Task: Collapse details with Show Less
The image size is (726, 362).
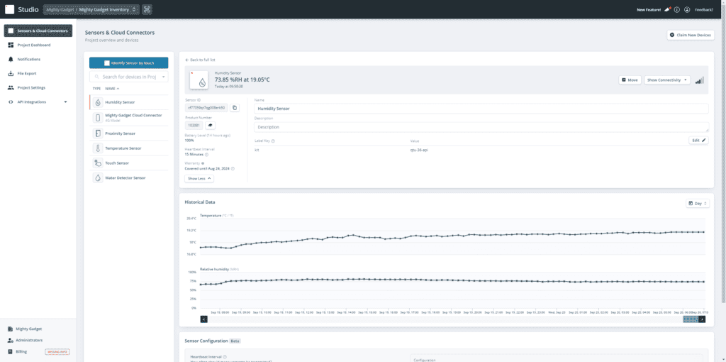Action: [x=199, y=178]
